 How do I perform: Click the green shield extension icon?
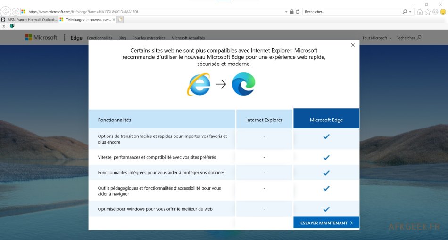12,26
